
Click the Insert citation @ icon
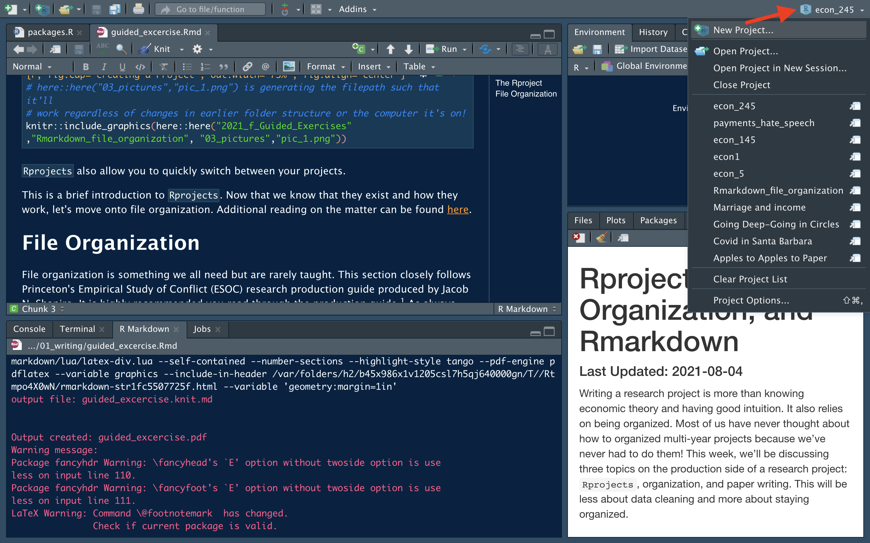coord(265,67)
